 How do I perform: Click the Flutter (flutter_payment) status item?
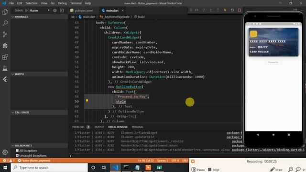[x=34, y=161]
